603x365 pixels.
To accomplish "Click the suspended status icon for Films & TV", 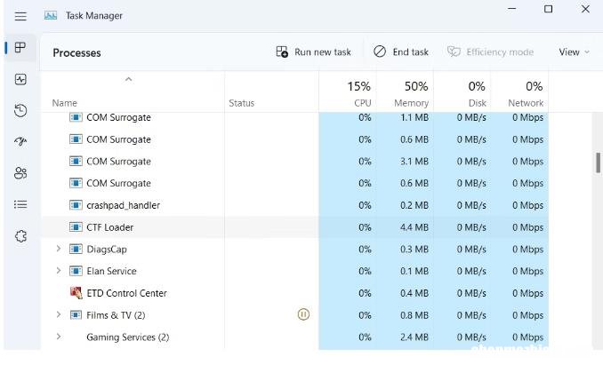I will tap(303, 314).
